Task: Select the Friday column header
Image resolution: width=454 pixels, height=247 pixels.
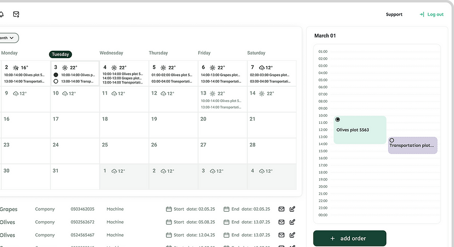Action: (204, 53)
